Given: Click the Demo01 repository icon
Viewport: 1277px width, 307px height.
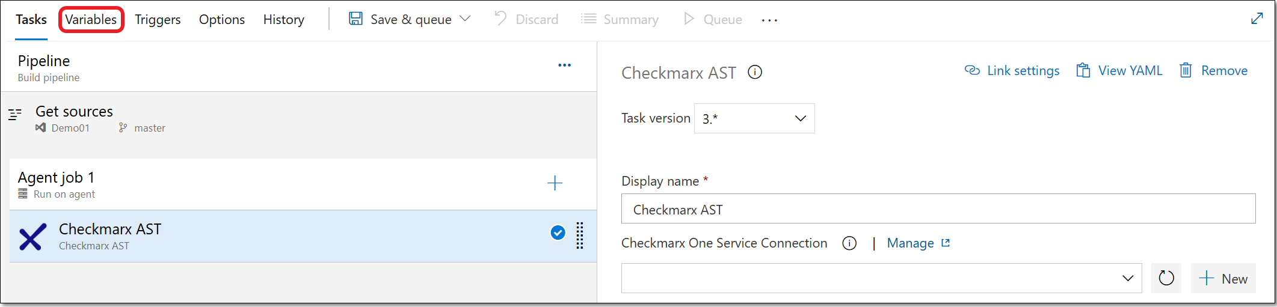Looking at the screenshot, I should (40, 127).
